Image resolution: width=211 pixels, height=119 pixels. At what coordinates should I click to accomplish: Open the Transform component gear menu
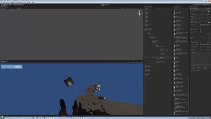click(210, 12)
